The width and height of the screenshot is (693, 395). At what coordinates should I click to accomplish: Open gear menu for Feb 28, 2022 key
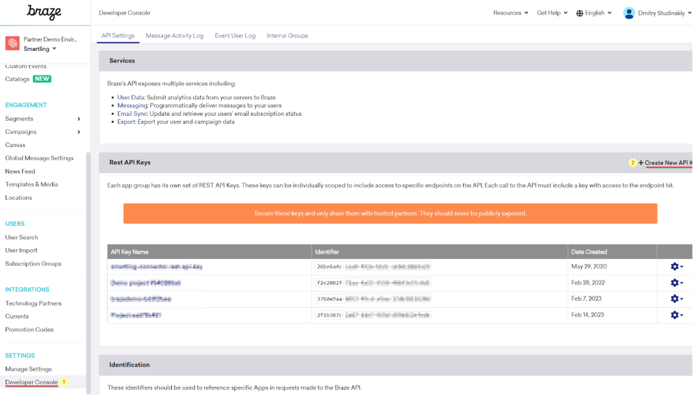coord(676,282)
